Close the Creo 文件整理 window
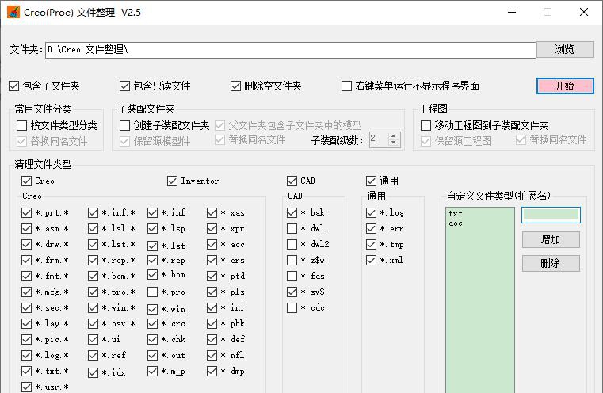 click(584, 13)
